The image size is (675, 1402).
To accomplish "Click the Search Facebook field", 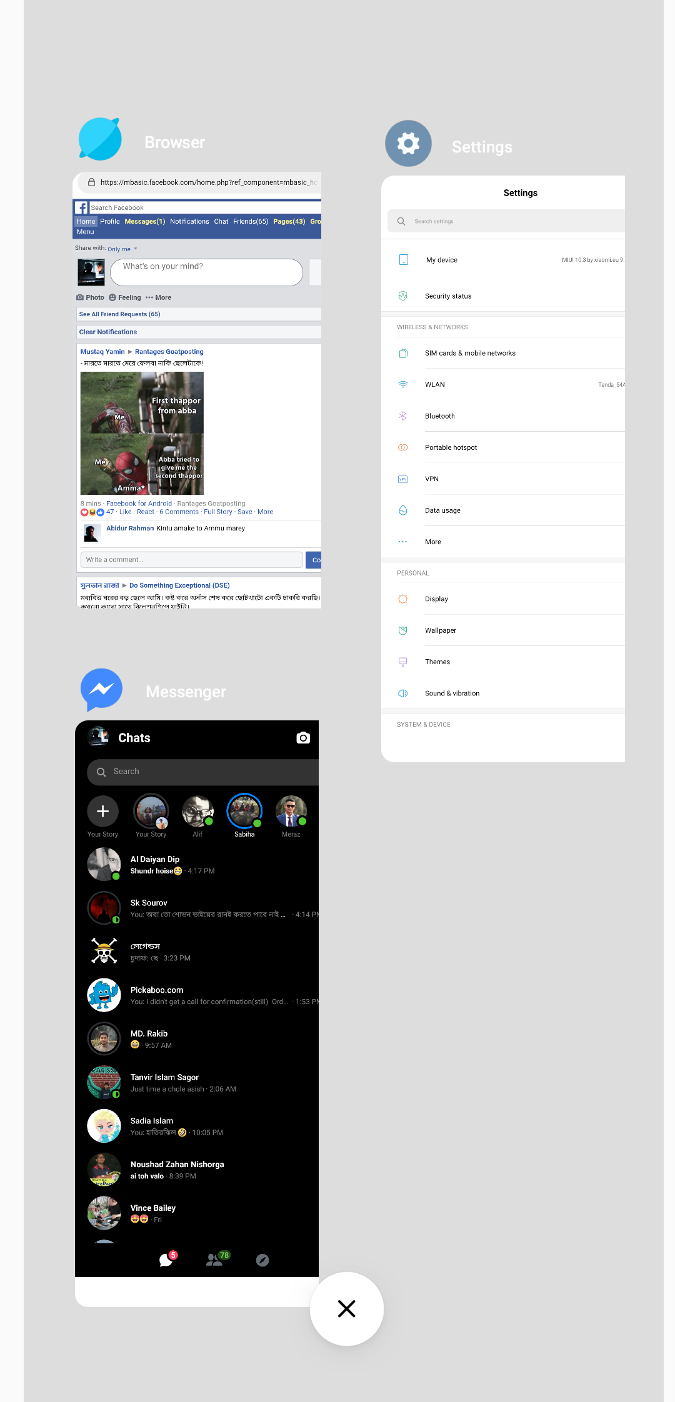I will pos(205,207).
